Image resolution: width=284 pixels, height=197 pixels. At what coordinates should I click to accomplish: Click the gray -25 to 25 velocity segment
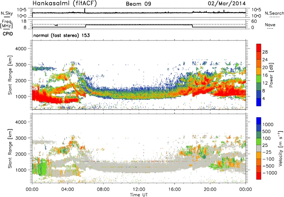click(259, 148)
